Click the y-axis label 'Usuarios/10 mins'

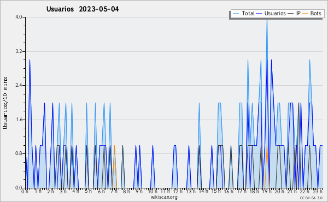[x=5, y=103]
